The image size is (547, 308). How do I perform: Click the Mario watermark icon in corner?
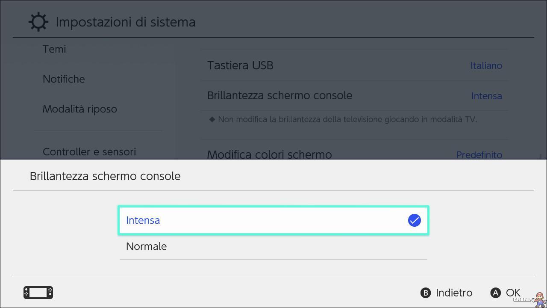[x=539, y=299]
